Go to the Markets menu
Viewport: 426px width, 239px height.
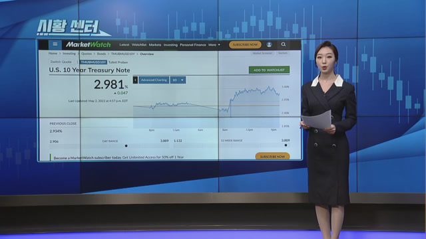155,44
